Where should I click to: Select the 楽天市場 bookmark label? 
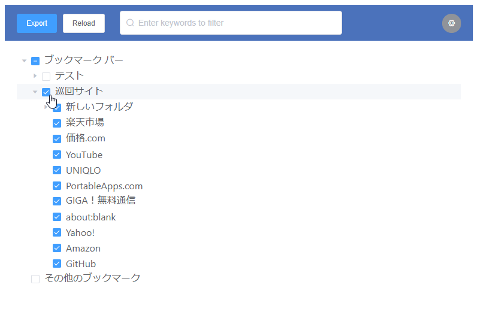point(85,123)
